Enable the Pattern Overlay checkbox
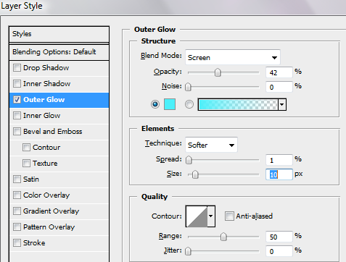 point(17,227)
